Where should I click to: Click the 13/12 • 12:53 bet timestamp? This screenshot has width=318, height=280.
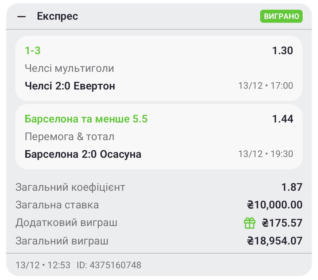coord(43,265)
